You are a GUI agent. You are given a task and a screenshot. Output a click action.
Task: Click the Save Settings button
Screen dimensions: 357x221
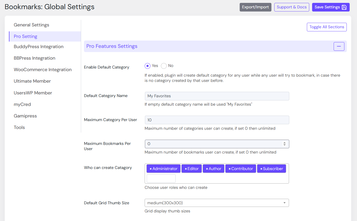(331, 7)
